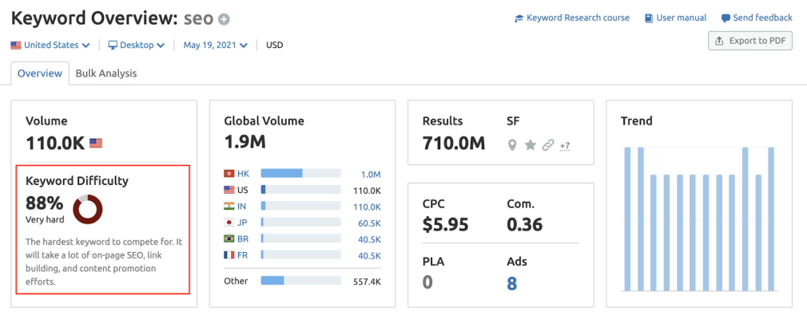Open the United States country dropdown
Screen dimensions: 807x315
50,45
